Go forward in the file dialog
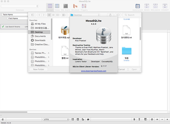This screenshot has width=170, height=124. point(44,15)
